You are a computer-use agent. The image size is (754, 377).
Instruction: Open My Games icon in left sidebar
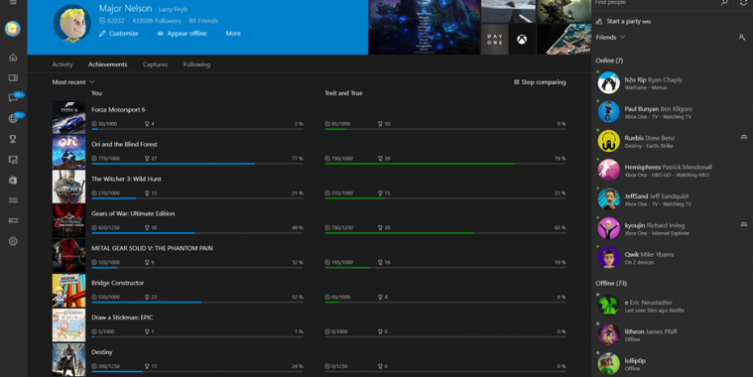pos(13,78)
